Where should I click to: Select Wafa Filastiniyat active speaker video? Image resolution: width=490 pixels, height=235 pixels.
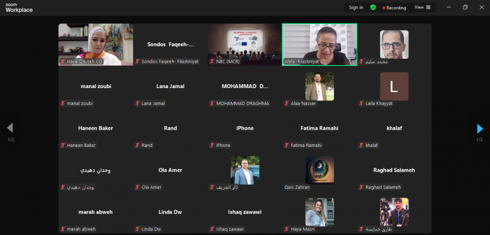[x=319, y=44]
